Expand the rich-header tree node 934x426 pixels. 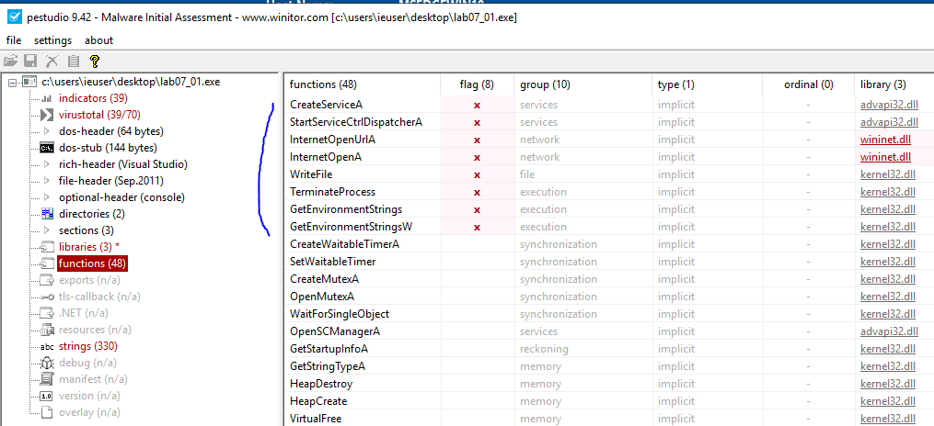click(x=47, y=164)
